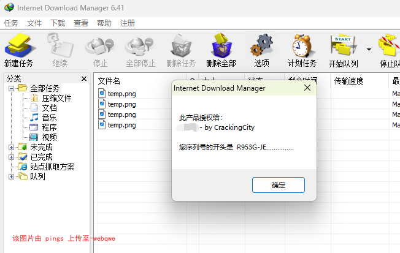The width and height of the screenshot is (400, 253).
Task: Open the 文件 menu
Action: click(34, 23)
